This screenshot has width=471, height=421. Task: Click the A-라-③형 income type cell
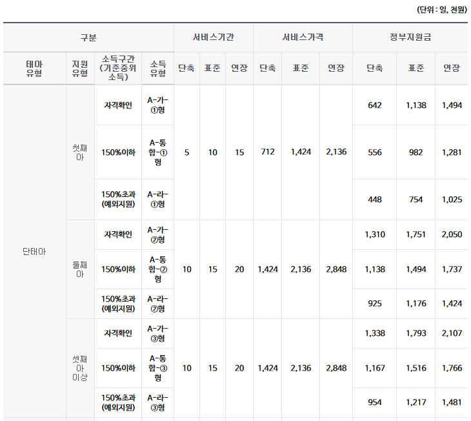[x=157, y=403]
